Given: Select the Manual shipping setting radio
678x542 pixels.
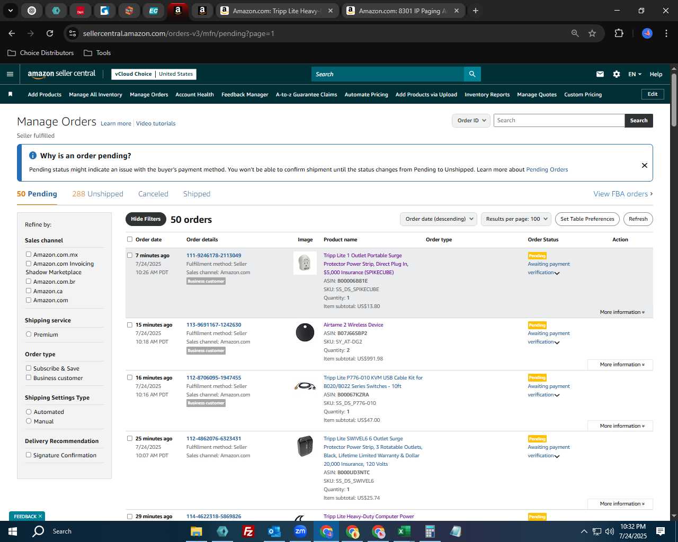Looking at the screenshot, I should 29,421.
